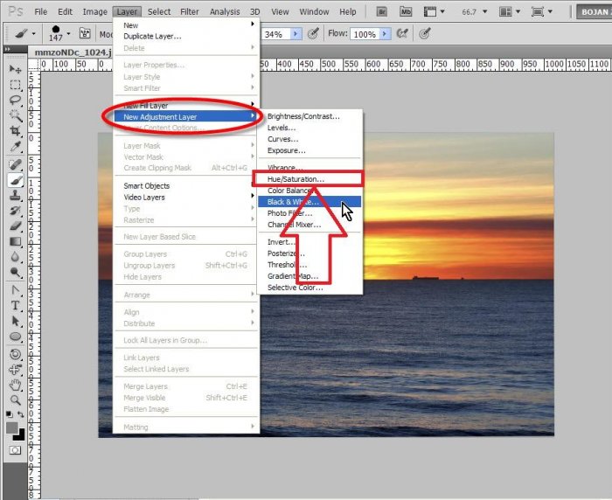Image resolution: width=612 pixels, height=500 pixels.
Task: Enable airbrush mode next to Flow
Action: point(403,33)
